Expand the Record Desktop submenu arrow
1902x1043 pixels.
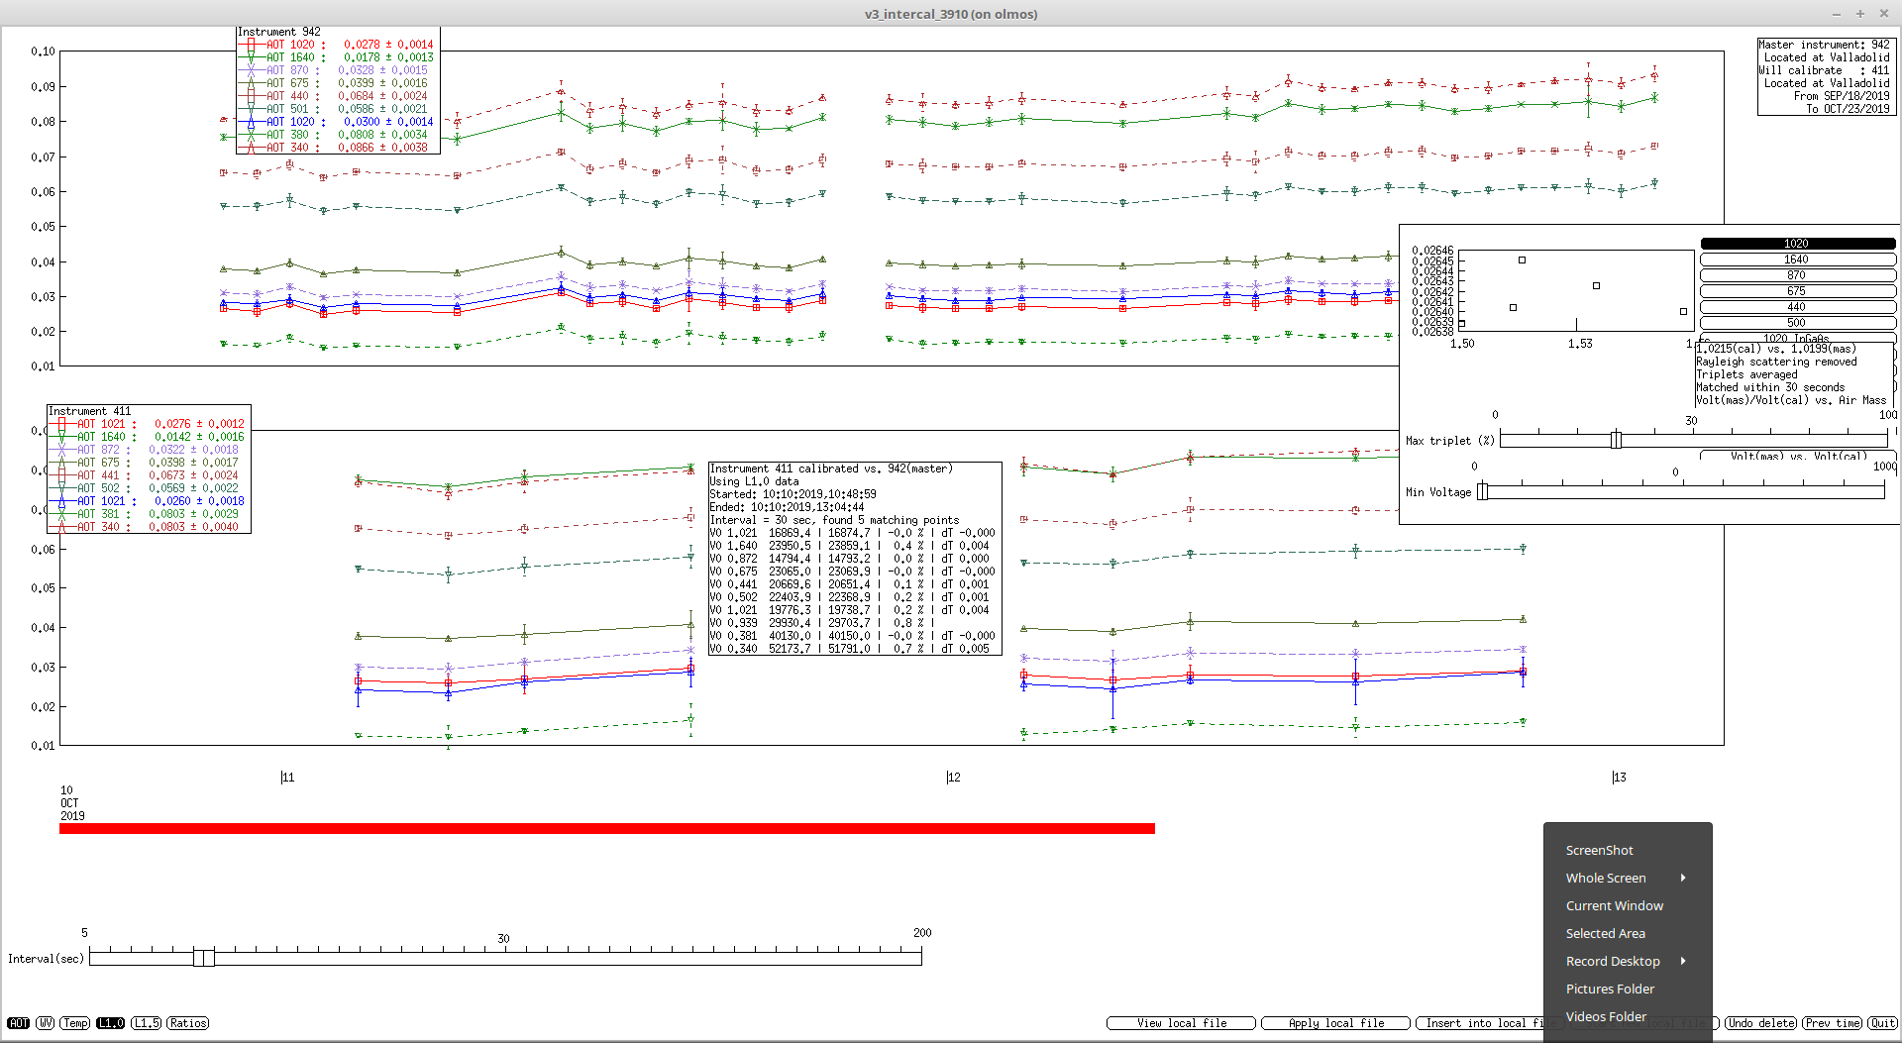1683,961
